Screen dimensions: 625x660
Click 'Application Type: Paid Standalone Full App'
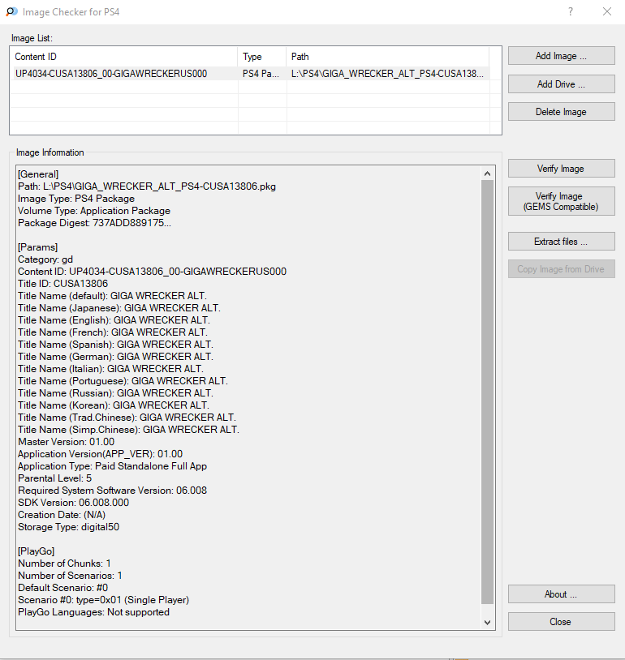coord(113,467)
